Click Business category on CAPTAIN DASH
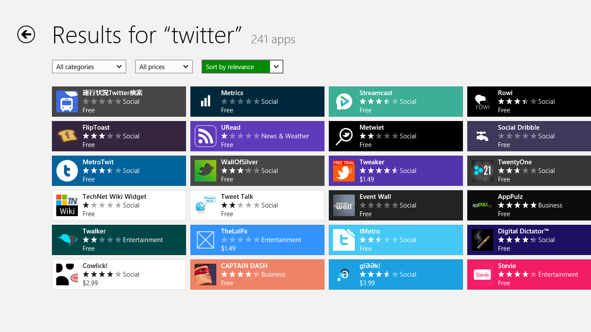 coord(273,275)
